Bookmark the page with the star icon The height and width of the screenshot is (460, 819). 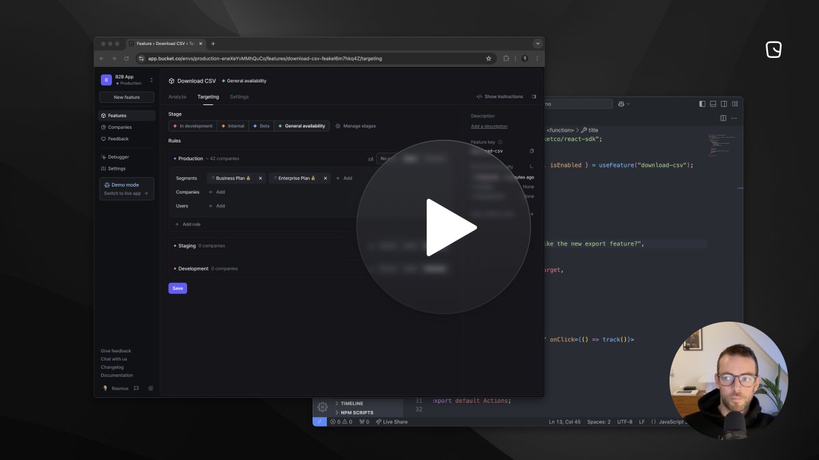[489, 59]
